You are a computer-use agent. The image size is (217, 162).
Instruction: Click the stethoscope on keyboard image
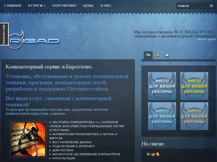click(x=28, y=139)
